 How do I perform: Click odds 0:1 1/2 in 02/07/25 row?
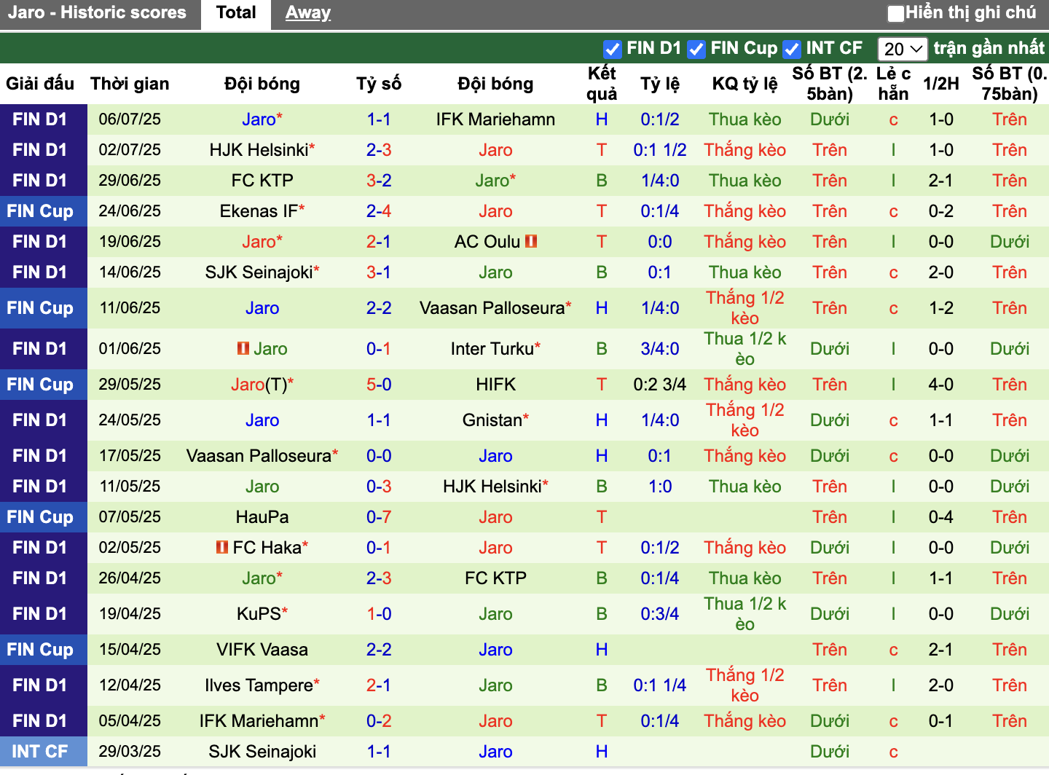[660, 150]
